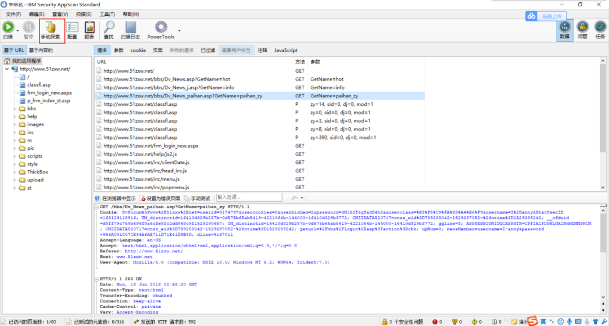609x326 pixels.
Task: Collapse the HTTP/1.1 200 OK response section
Action: click(x=97, y=279)
